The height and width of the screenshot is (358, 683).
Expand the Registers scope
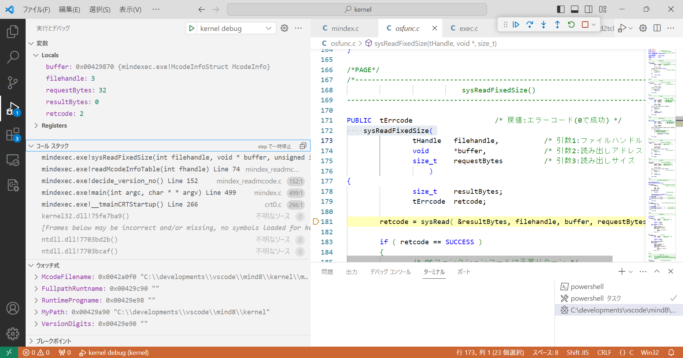(36, 125)
